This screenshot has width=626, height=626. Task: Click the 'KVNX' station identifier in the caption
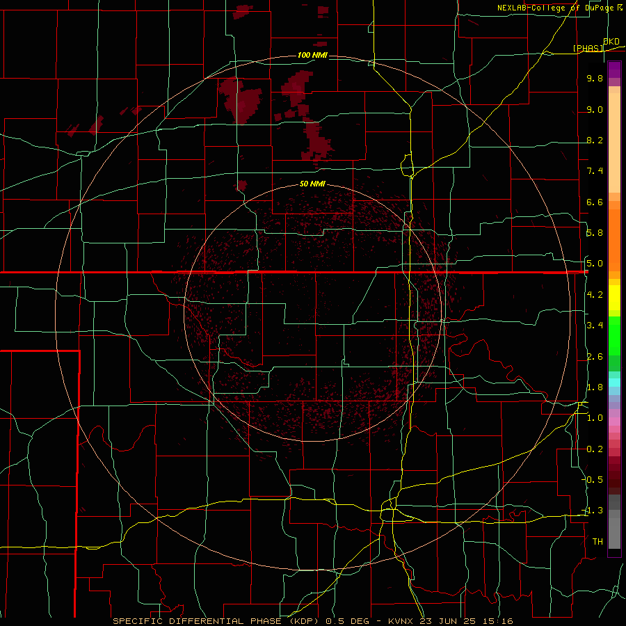point(402,621)
